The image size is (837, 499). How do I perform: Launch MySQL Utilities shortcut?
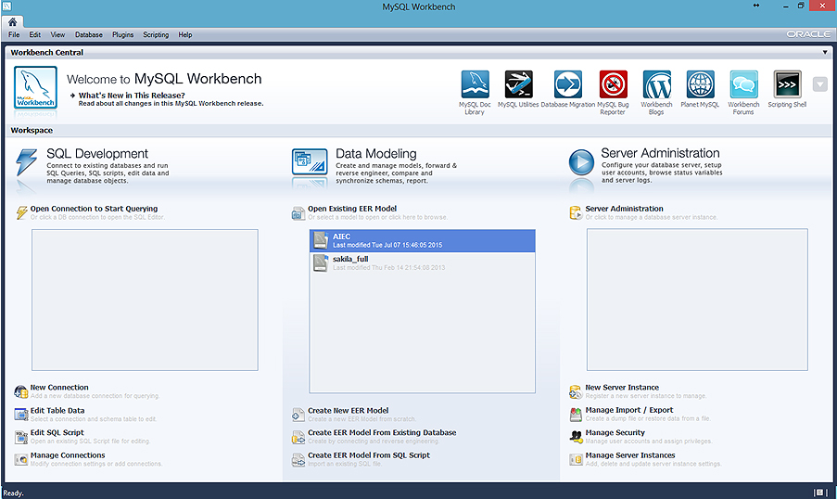tap(518, 84)
